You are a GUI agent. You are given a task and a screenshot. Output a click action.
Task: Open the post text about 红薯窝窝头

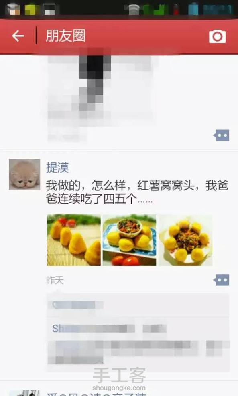pos(137,192)
